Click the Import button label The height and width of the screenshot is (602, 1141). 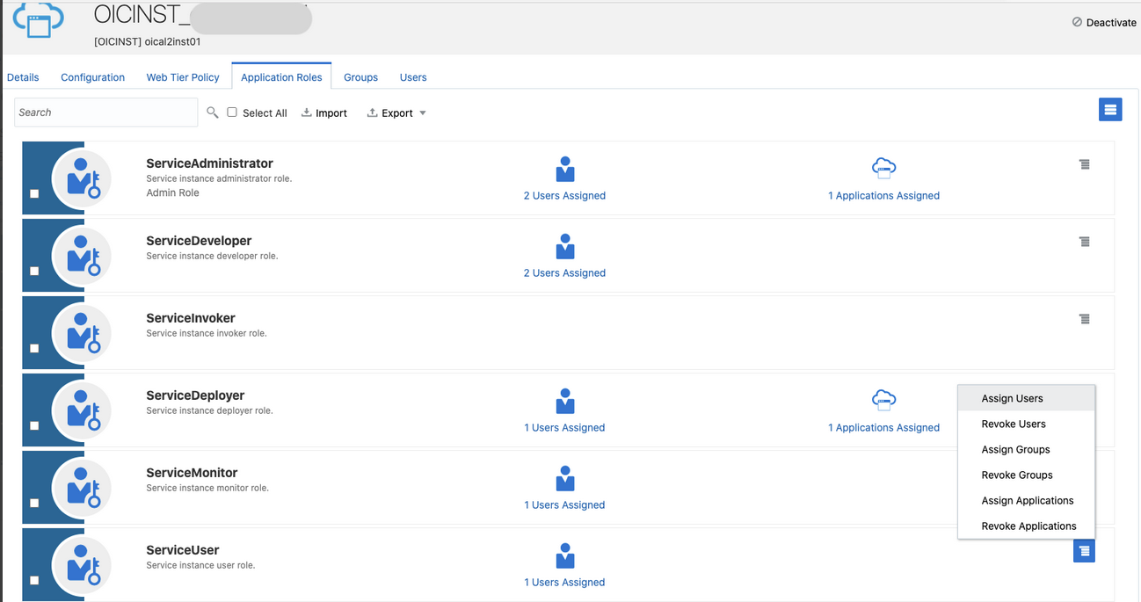pyautogui.click(x=331, y=113)
